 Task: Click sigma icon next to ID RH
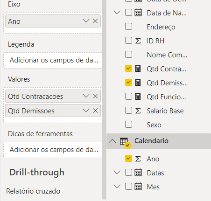tap(138, 41)
